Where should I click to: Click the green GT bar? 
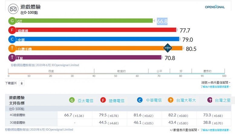pyautogui.click(x=84, y=20)
